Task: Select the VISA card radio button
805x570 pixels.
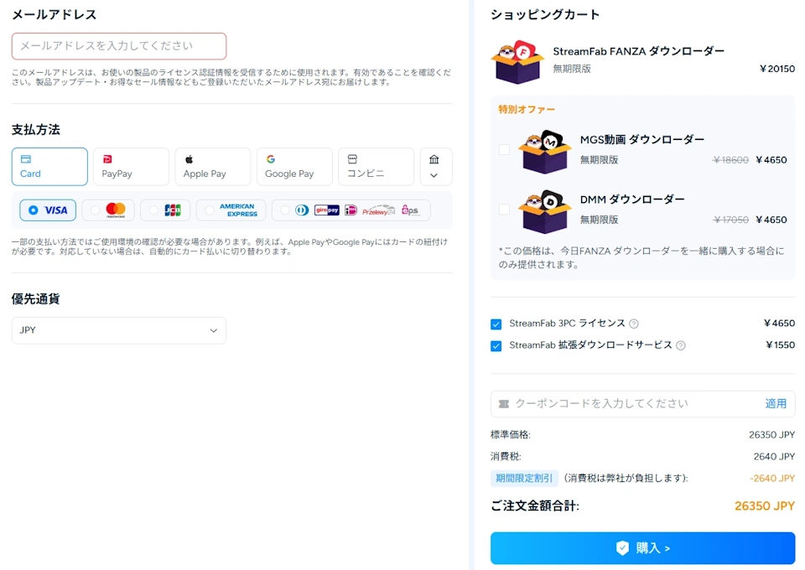Action: click(x=34, y=210)
